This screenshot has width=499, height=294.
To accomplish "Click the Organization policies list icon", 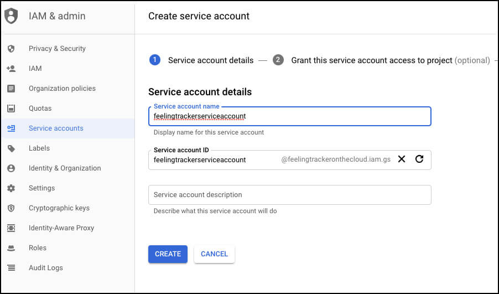I will pos(11,89).
